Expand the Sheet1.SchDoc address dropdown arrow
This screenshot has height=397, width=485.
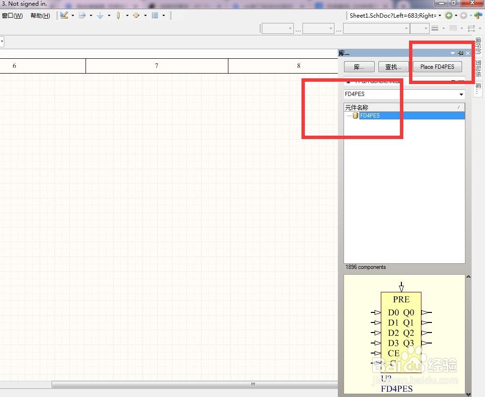pyautogui.click(x=440, y=15)
